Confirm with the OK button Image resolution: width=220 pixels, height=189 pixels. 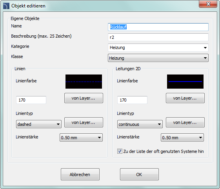coord(139,174)
